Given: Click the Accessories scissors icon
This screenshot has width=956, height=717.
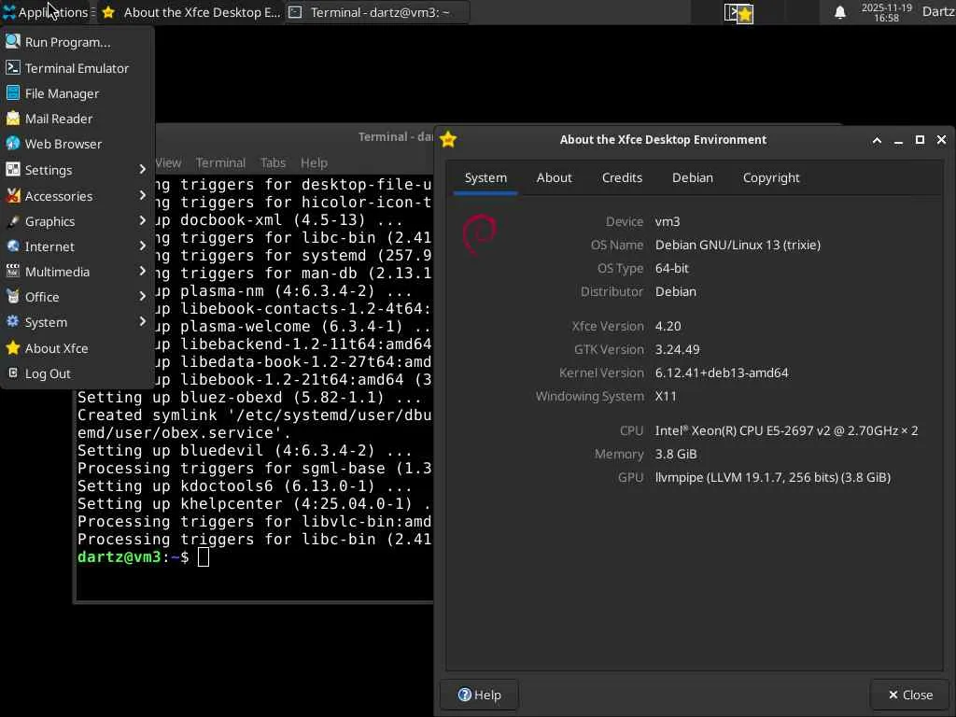Looking at the screenshot, I should pos(13,196).
